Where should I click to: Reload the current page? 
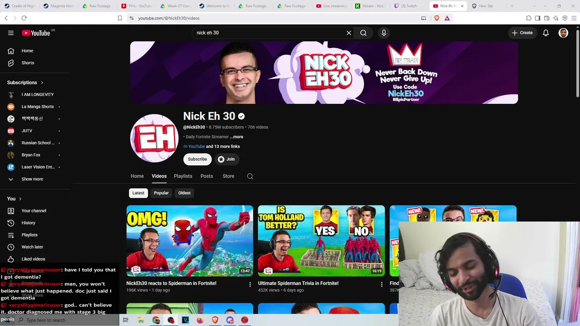(24, 18)
